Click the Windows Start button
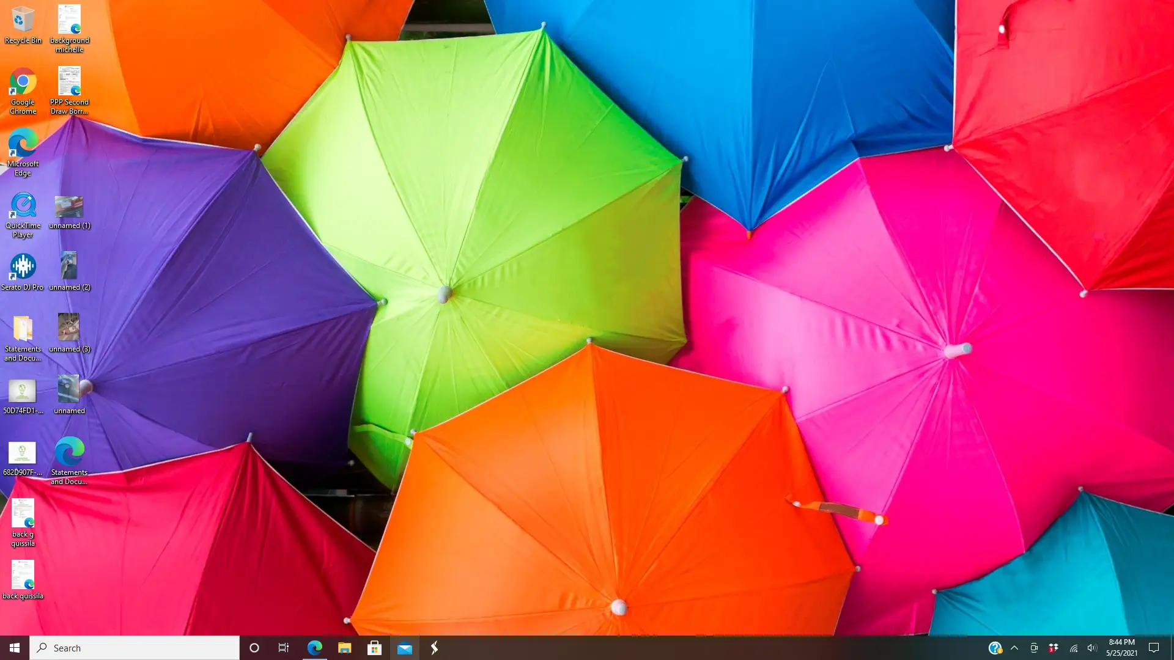Image resolution: width=1174 pixels, height=660 pixels. (15, 648)
